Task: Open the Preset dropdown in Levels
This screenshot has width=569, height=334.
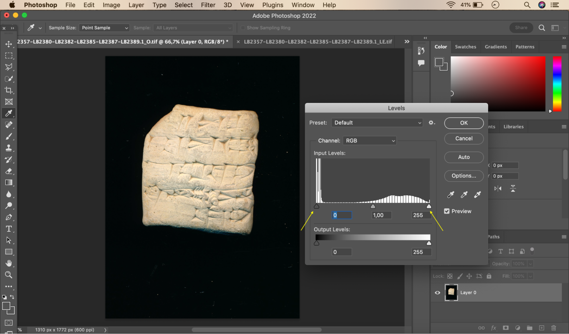Action: [x=377, y=123]
